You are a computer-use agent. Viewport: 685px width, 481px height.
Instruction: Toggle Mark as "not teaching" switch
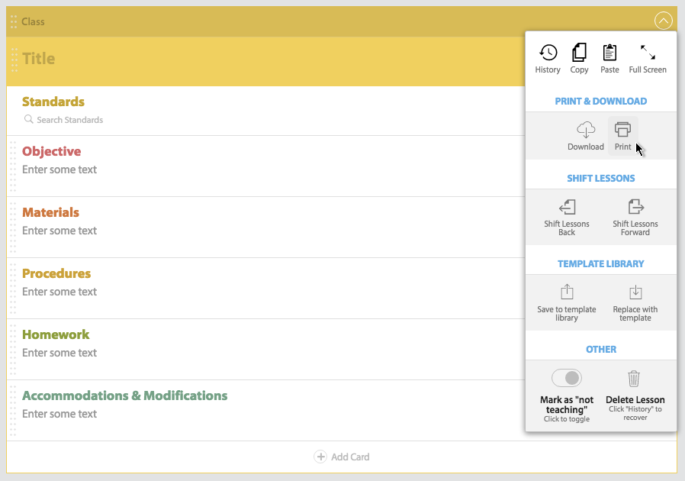point(567,378)
